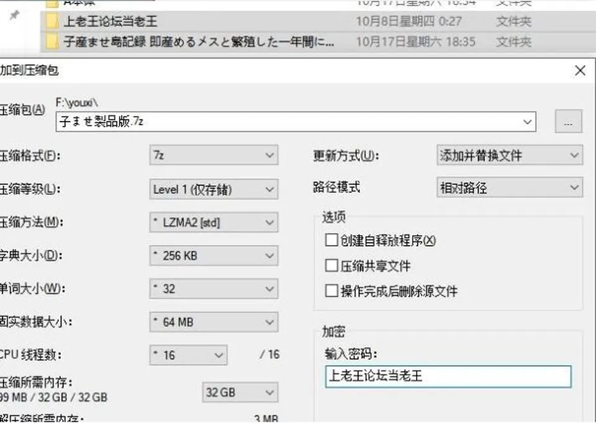Select the folder name 上老王论坛当老王 in file list
Screen dimensions: 596x423
coord(111,21)
